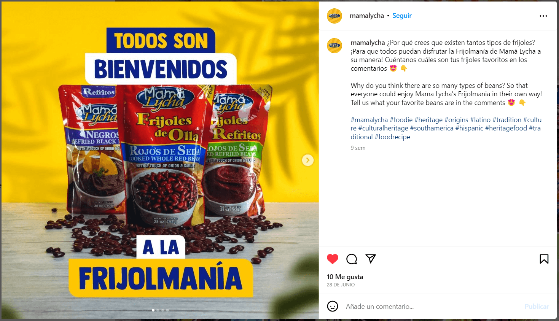Go to the next carousel image arrow

click(x=308, y=160)
